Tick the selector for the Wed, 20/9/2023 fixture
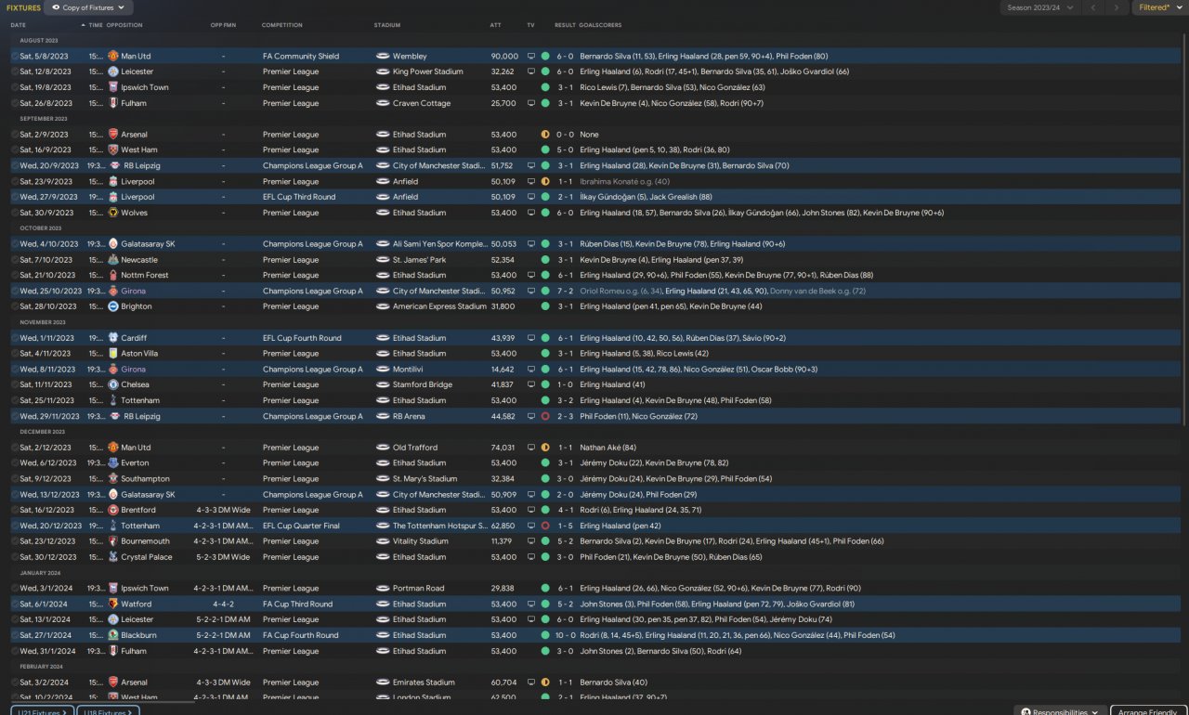 point(15,165)
